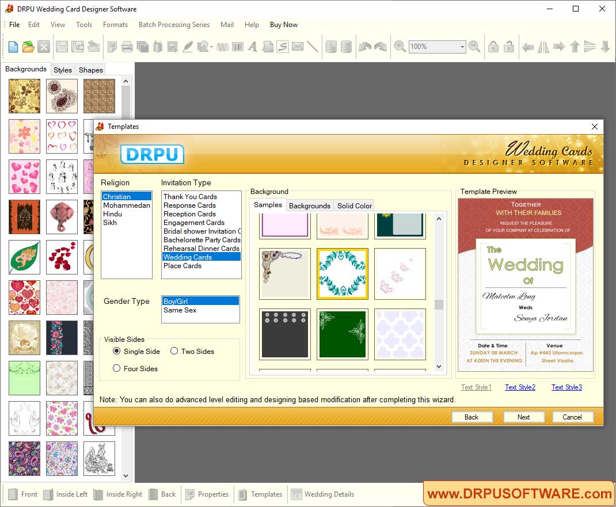
Task: Choose the green leaf background thumbnail
Action: point(24,257)
